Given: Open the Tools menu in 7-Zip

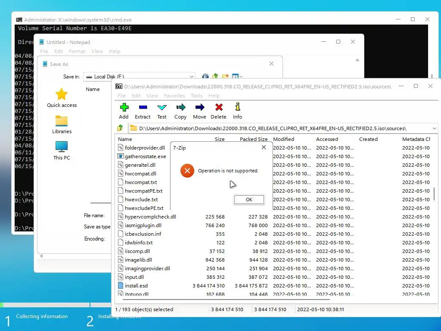Looking at the screenshot, I should [x=196, y=96].
